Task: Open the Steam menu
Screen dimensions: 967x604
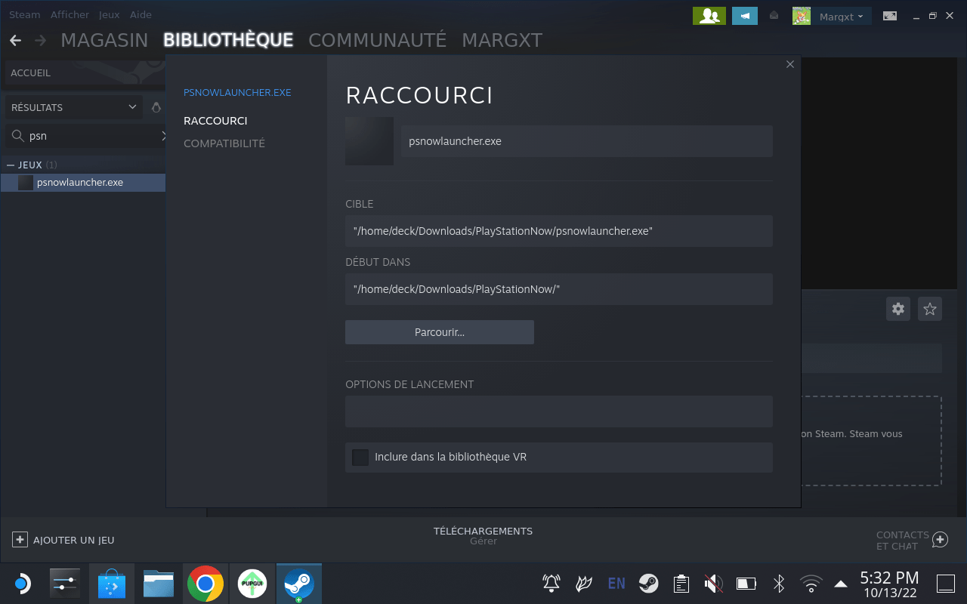Action: (25, 15)
